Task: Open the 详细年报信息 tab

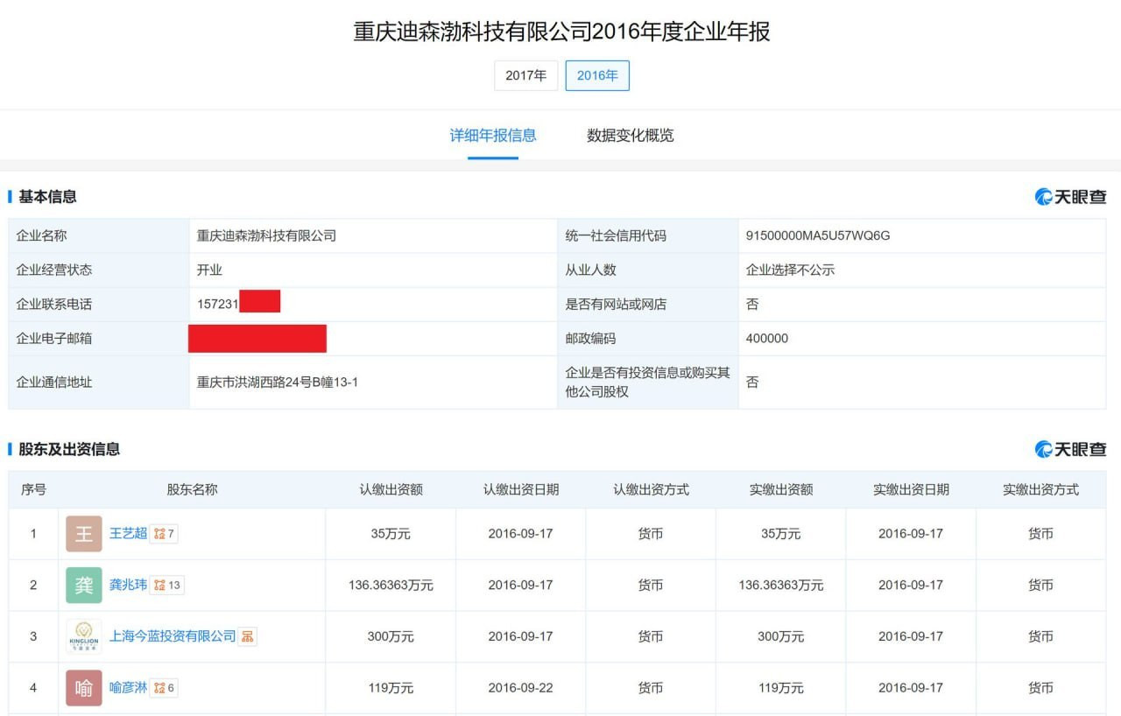Action: [x=493, y=136]
